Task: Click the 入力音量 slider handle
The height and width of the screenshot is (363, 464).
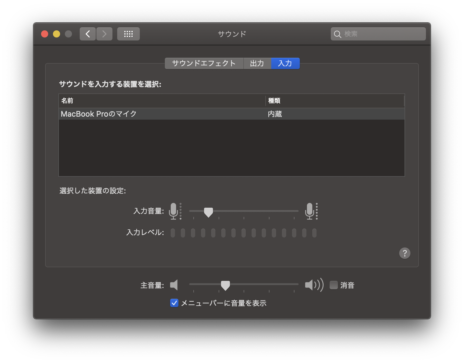Action: pyautogui.click(x=209, y=212)
